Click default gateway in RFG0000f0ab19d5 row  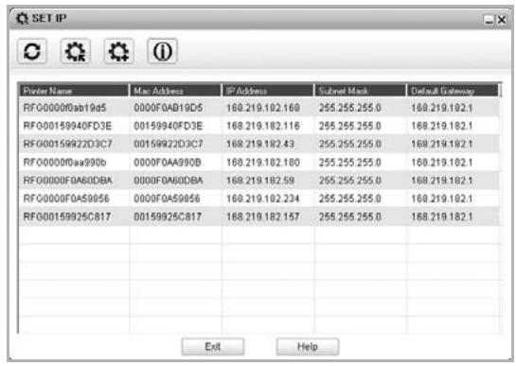pyautogui.click(x=442, y=108)
